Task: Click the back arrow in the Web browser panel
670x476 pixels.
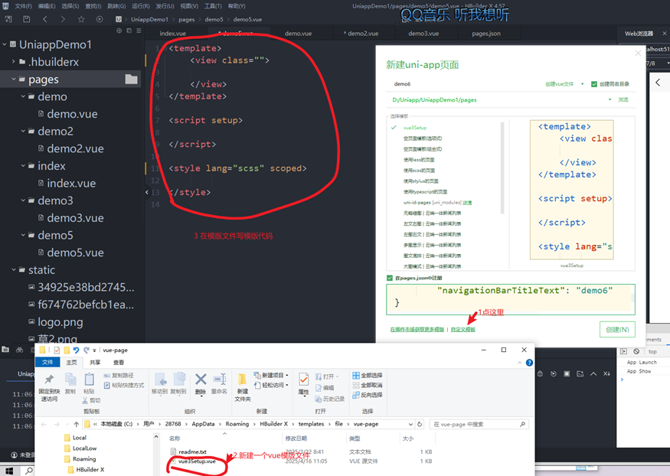Action: tap(658, 83)
